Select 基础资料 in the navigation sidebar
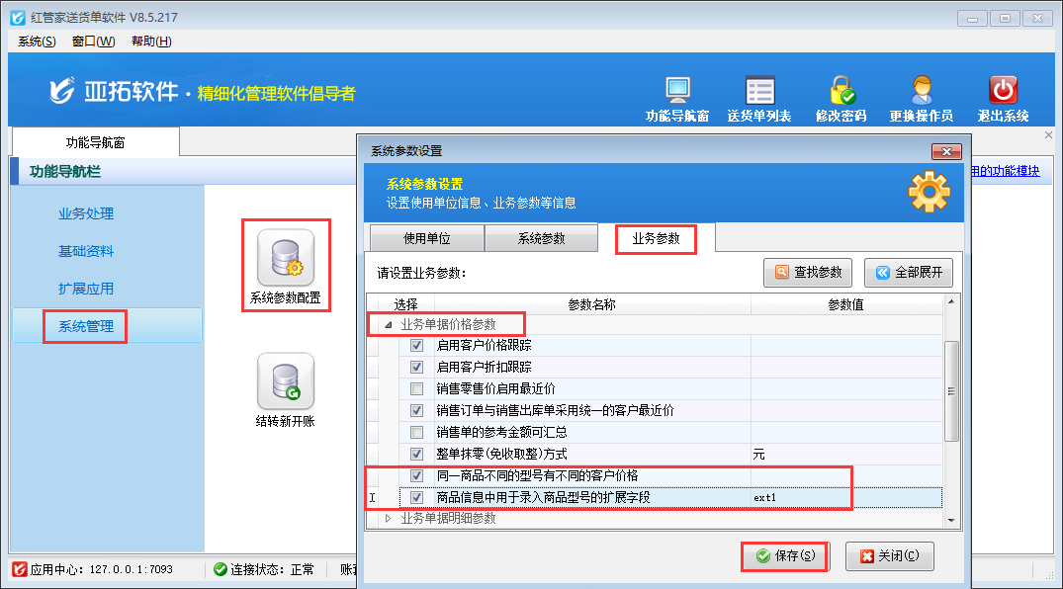 (86, 251)
